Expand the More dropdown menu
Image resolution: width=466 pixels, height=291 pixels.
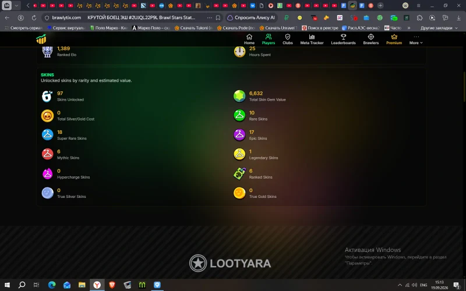[x=416, y=39]
